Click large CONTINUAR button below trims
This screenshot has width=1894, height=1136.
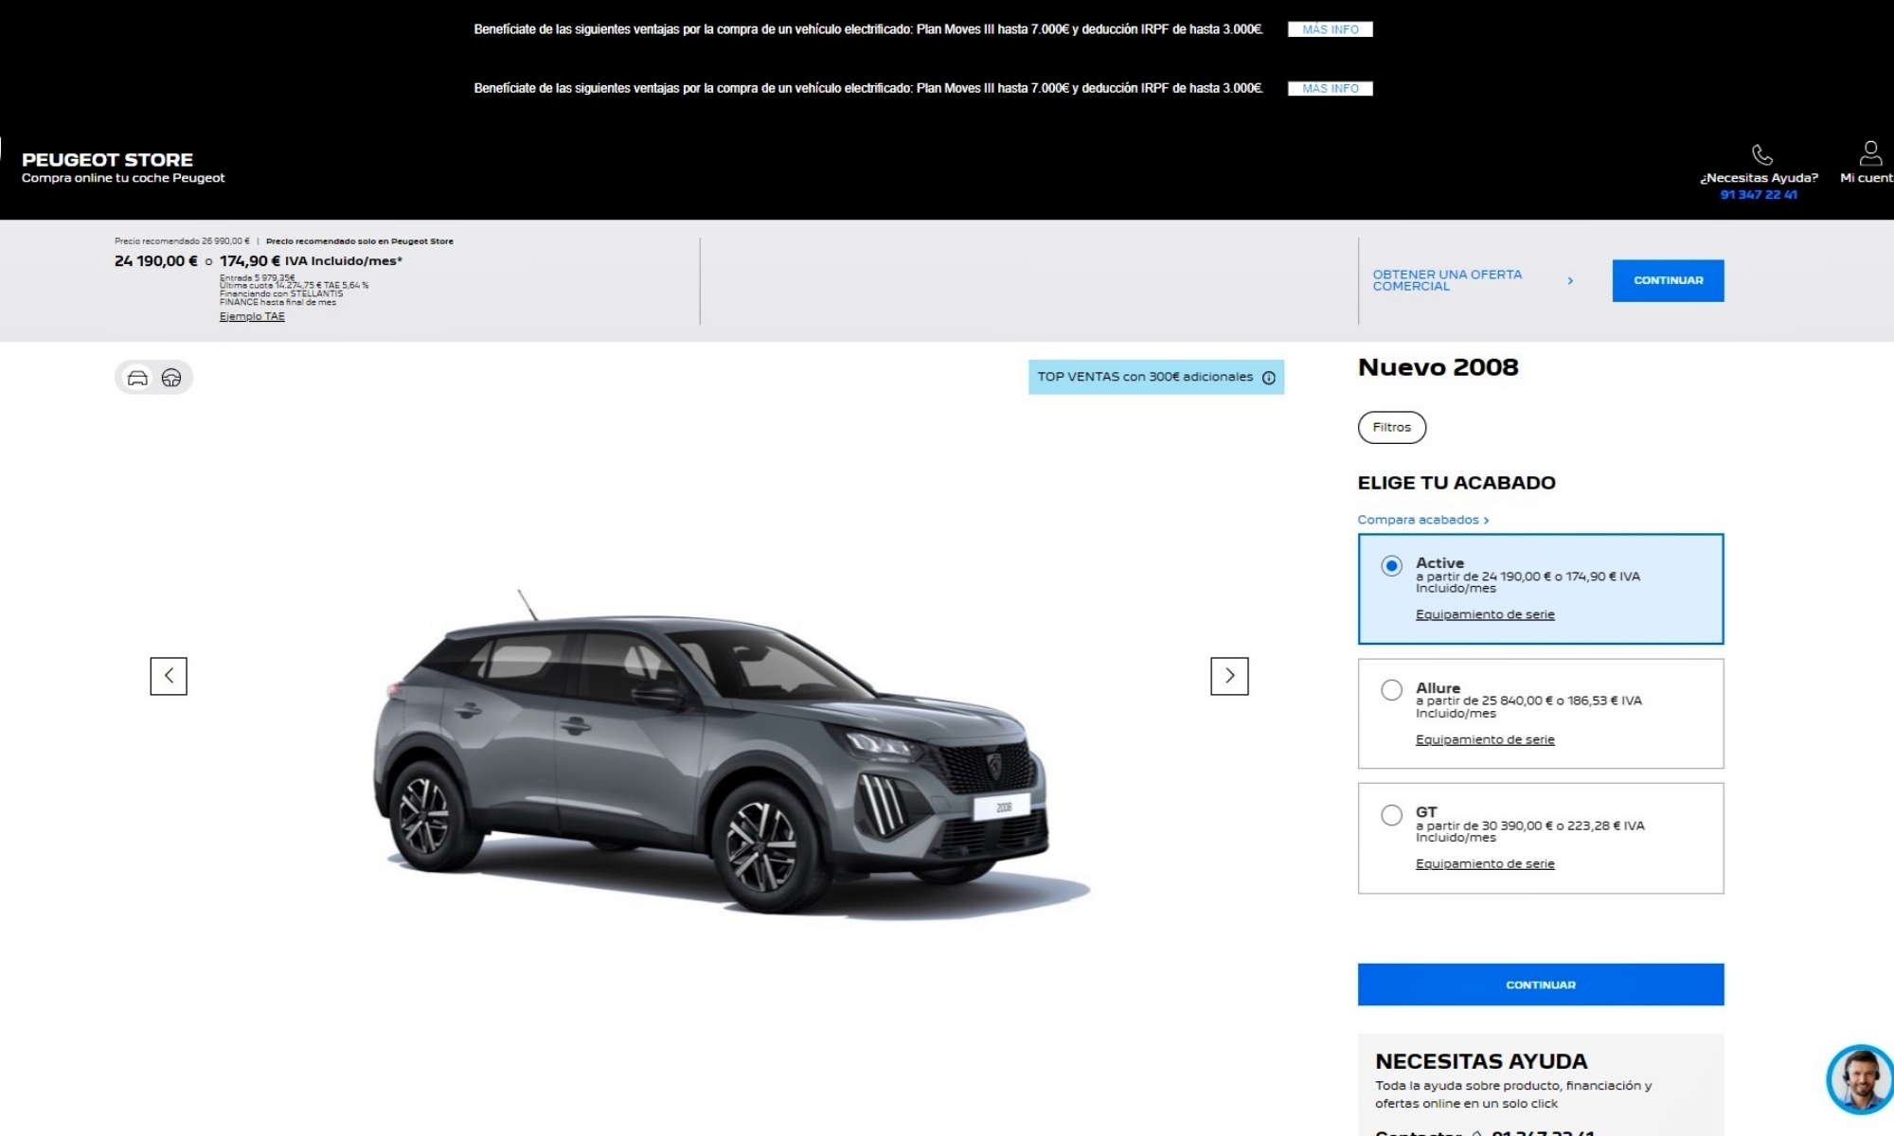pyautogui.click(x=1541, y=985)
